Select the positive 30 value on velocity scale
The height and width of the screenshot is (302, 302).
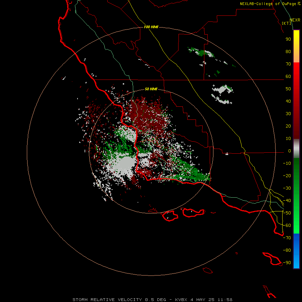pyautogui.click(x=288, y=114)
